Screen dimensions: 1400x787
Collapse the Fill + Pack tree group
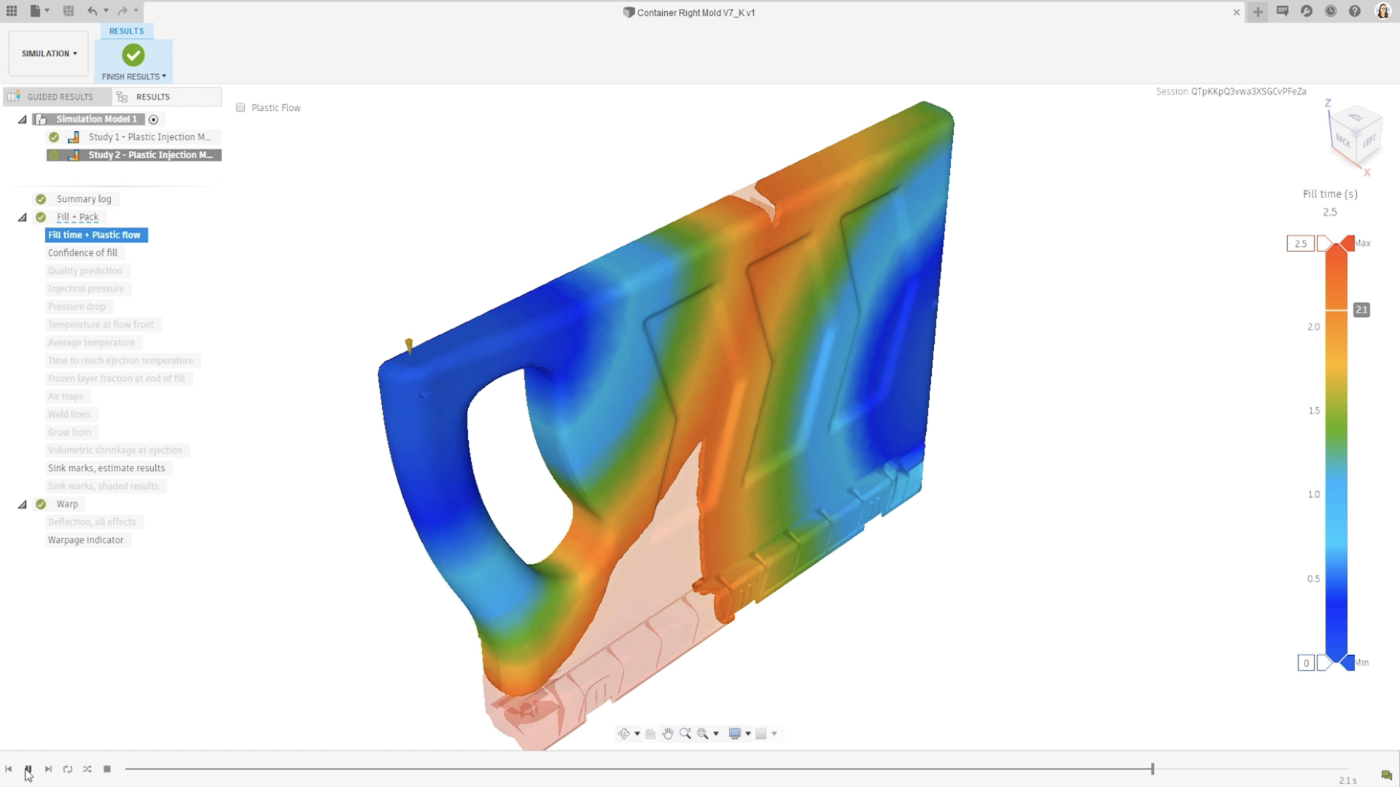click(x=23, y=217)
